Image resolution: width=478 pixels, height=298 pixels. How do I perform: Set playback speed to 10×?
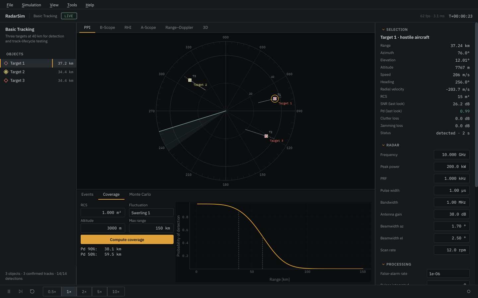coord(116,292)
